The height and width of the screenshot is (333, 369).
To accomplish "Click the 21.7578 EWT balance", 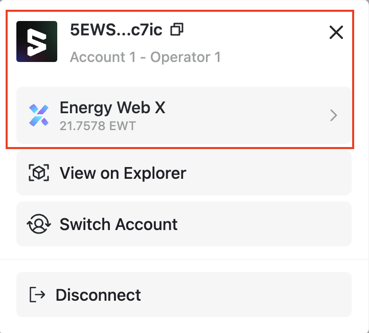I will 98,126.
